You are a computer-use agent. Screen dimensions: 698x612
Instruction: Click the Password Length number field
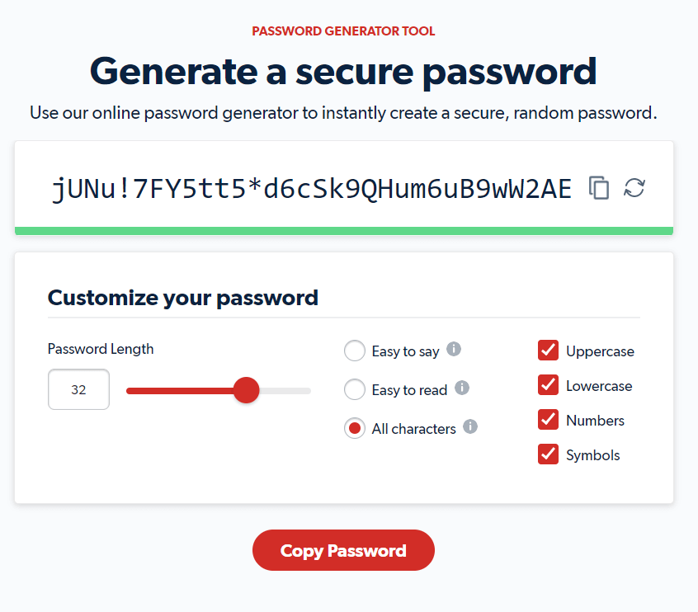(x=78, y=389)
